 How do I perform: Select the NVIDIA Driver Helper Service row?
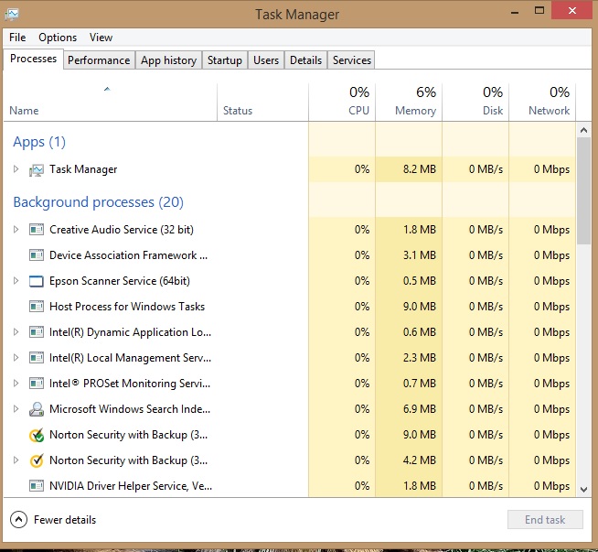coord(290,486)
